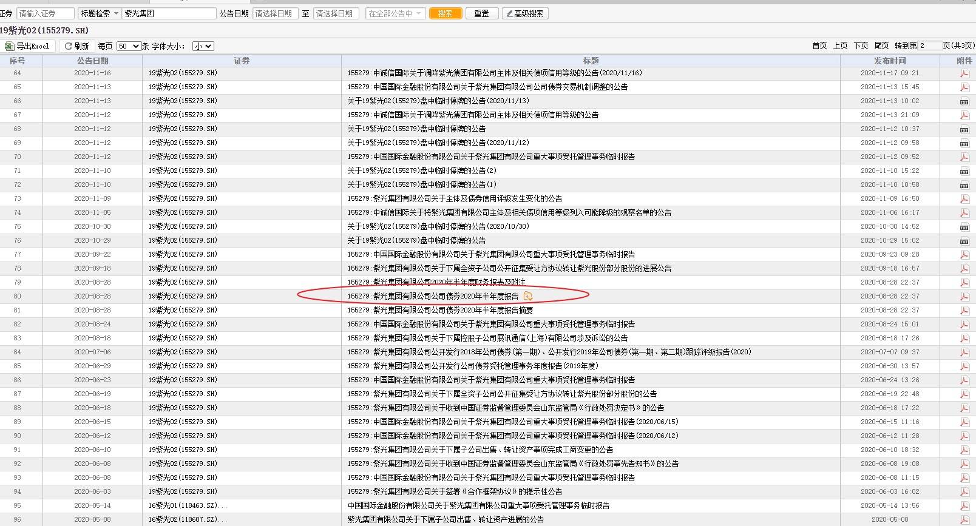The height and width of the screenshot is (526, 976).
Task: Open row 81 公司债券2020年半年度报告摘要
Action: point(440,311)
